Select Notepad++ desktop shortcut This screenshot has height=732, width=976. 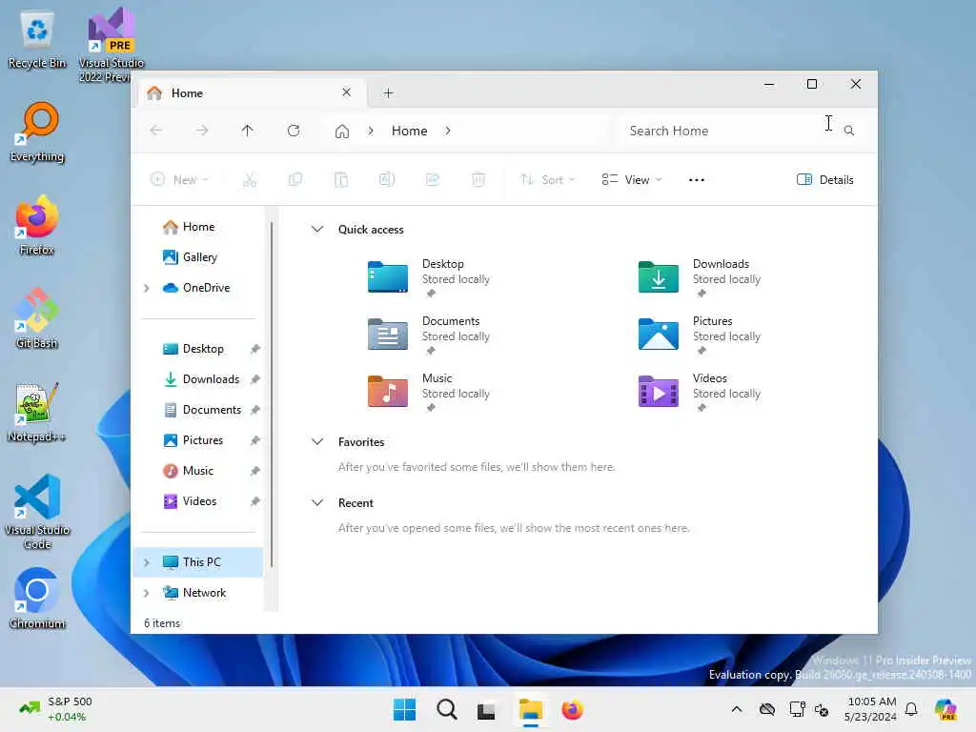click(x=37, y=412)
